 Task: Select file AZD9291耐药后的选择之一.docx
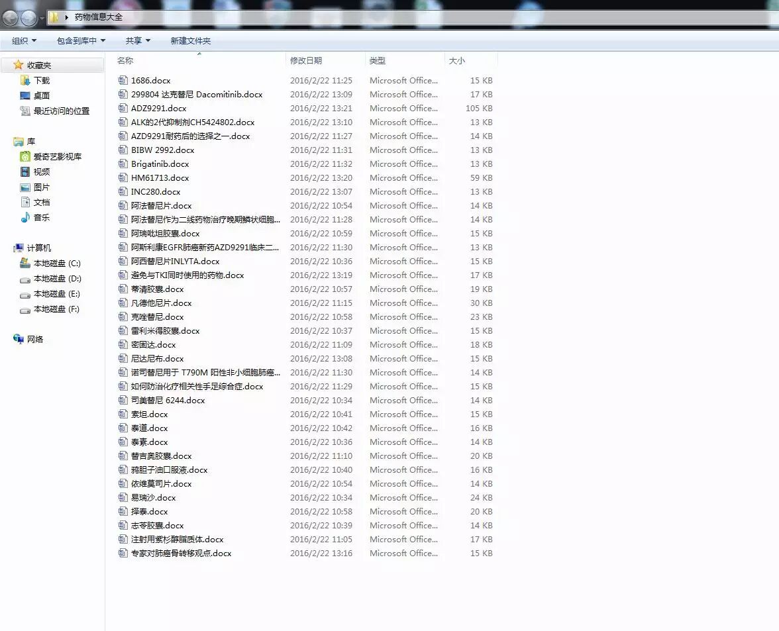pyautogui.click(x=190, y=136)
